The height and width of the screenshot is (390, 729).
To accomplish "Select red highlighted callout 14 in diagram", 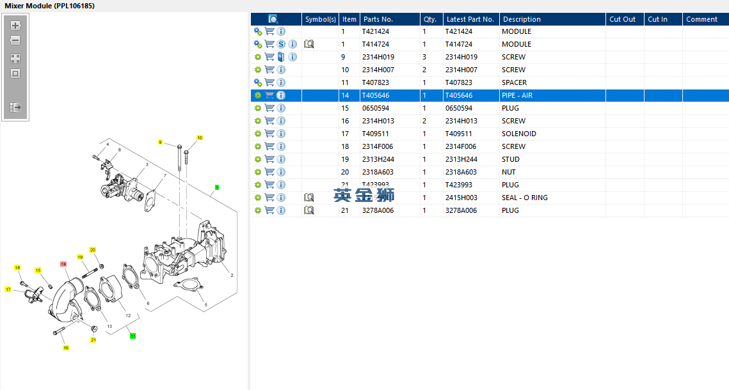I will coord(63,264).
